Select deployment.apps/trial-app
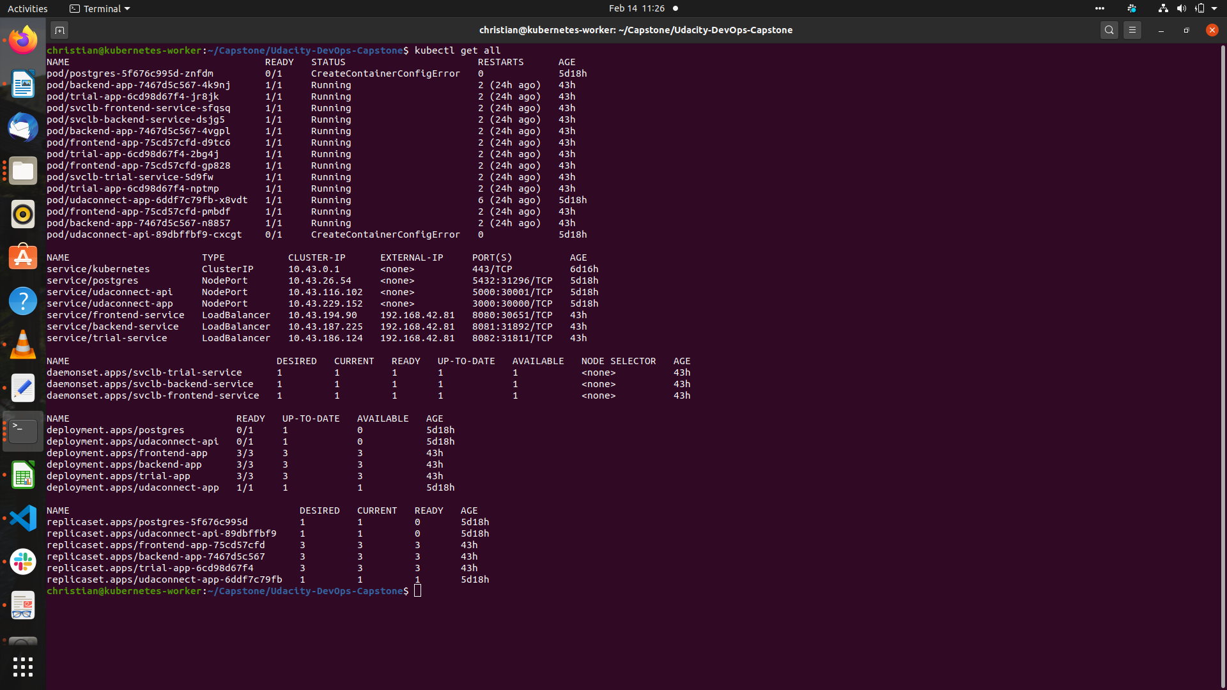This screenshot has height=690, width=1227. coord(118,476)
